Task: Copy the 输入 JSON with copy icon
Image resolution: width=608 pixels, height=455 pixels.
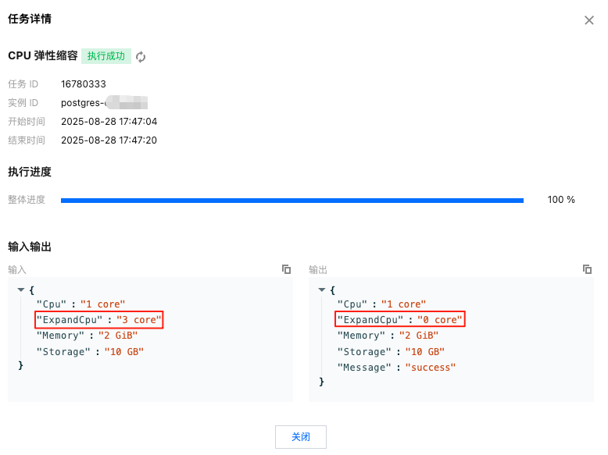Action: [x=287, y=269]
